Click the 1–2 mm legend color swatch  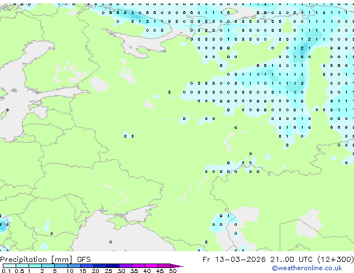[35, 266]
